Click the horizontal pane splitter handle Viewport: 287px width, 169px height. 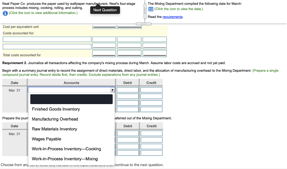pos(144,24)
